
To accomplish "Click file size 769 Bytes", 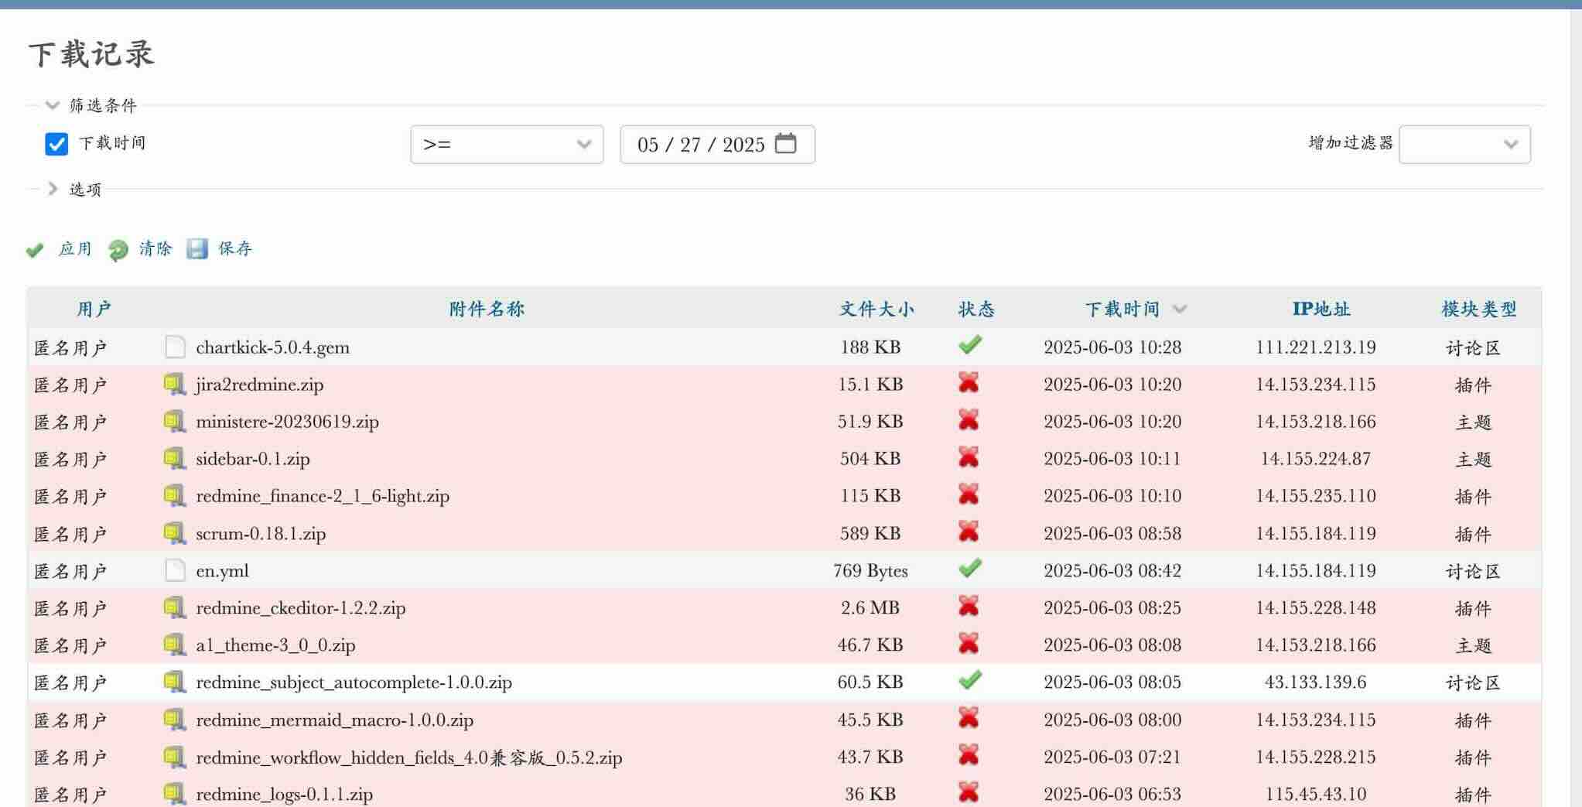I will 870,571.
